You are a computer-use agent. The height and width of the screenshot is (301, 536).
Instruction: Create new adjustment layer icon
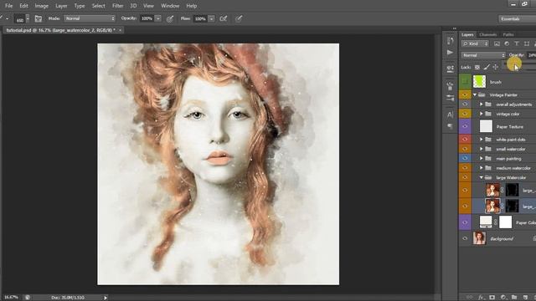click(503, 298)
